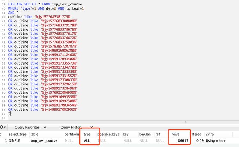Select the NULL value under ref
Image resolution: width=239 pixels, height=147 pixels.
pyautogui.click(x=160, y=141)
